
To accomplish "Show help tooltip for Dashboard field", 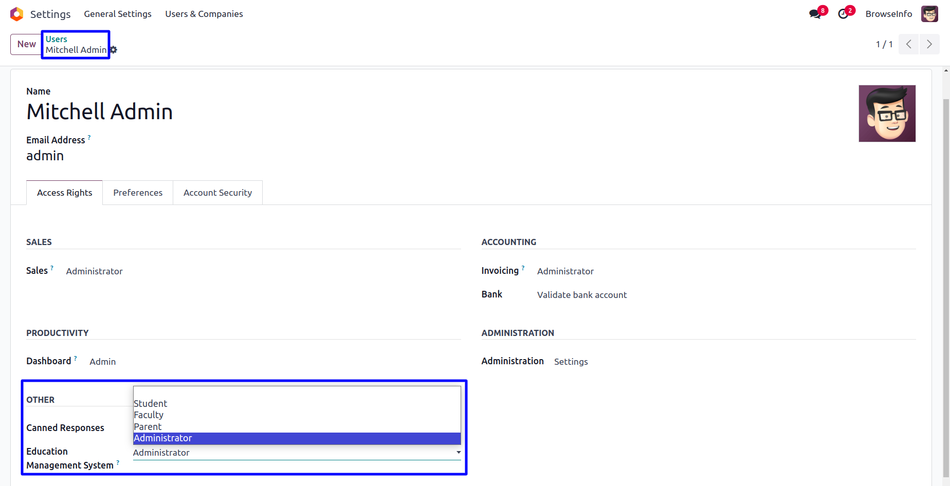I will [x=76, y=358].
